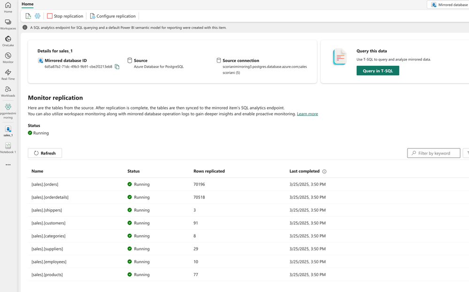The height and width of the screenshot is (292, 469).
Task: Switch to the Home tab
Action: 28,4
